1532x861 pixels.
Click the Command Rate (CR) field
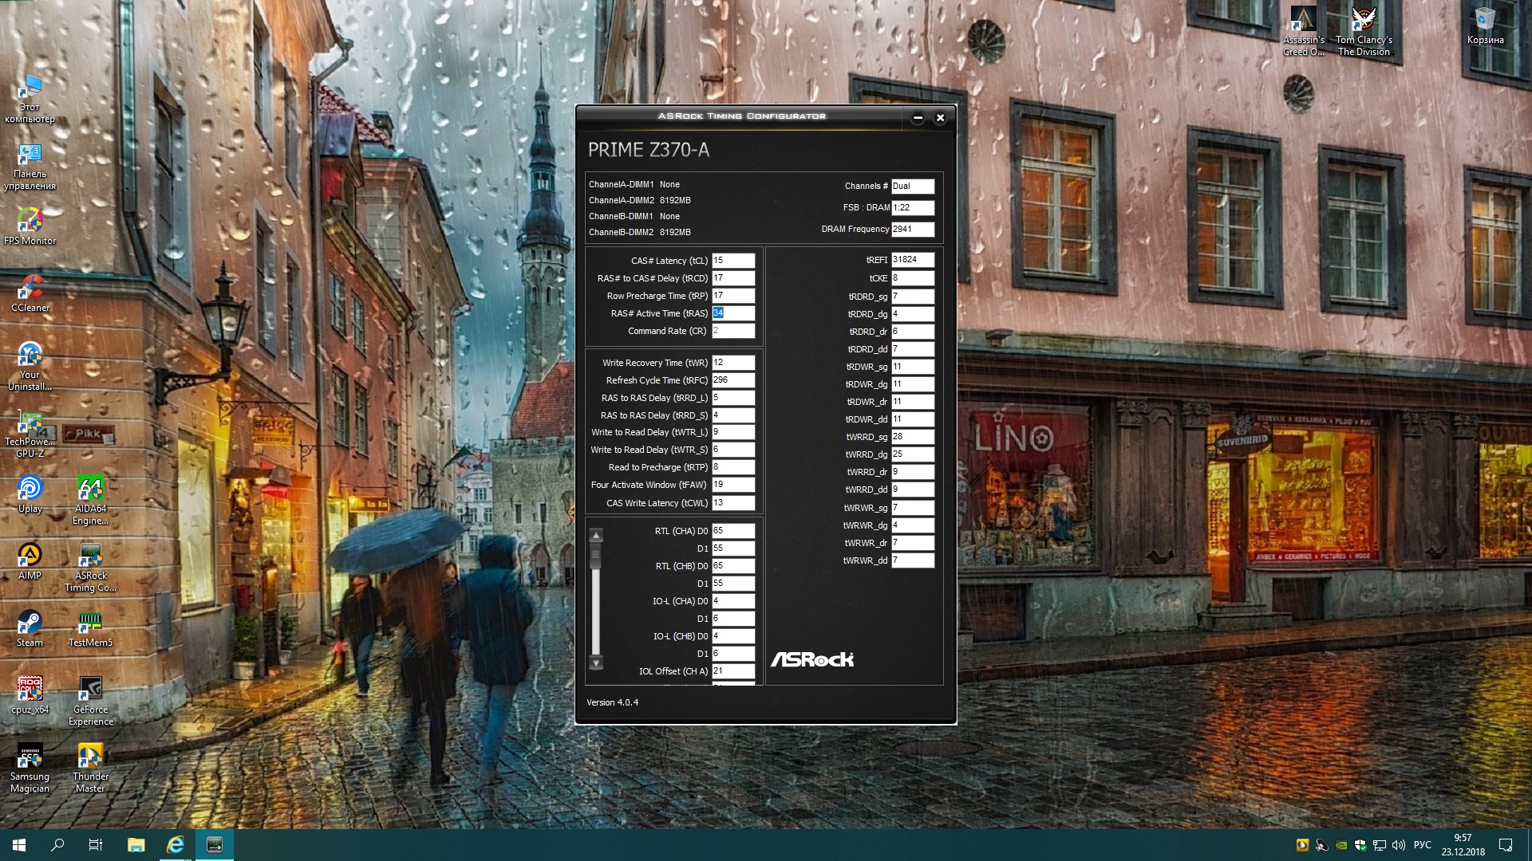click(732, 331)
